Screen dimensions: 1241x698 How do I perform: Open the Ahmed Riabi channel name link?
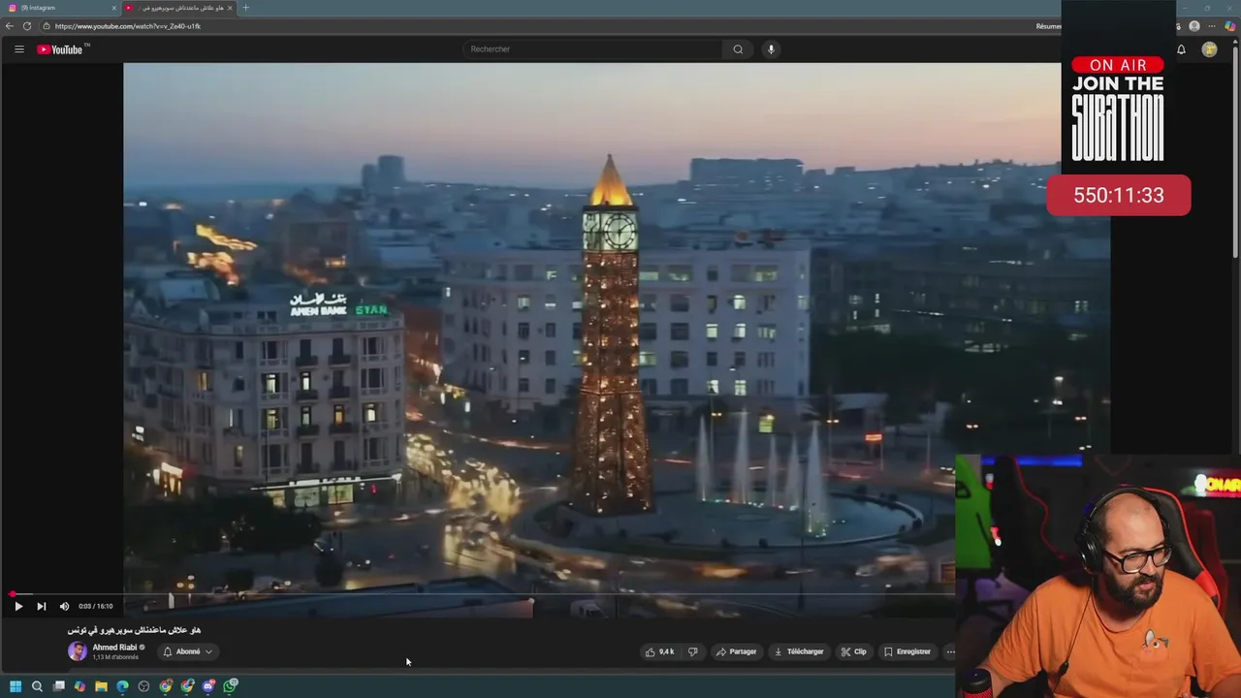tap(114, 648)
